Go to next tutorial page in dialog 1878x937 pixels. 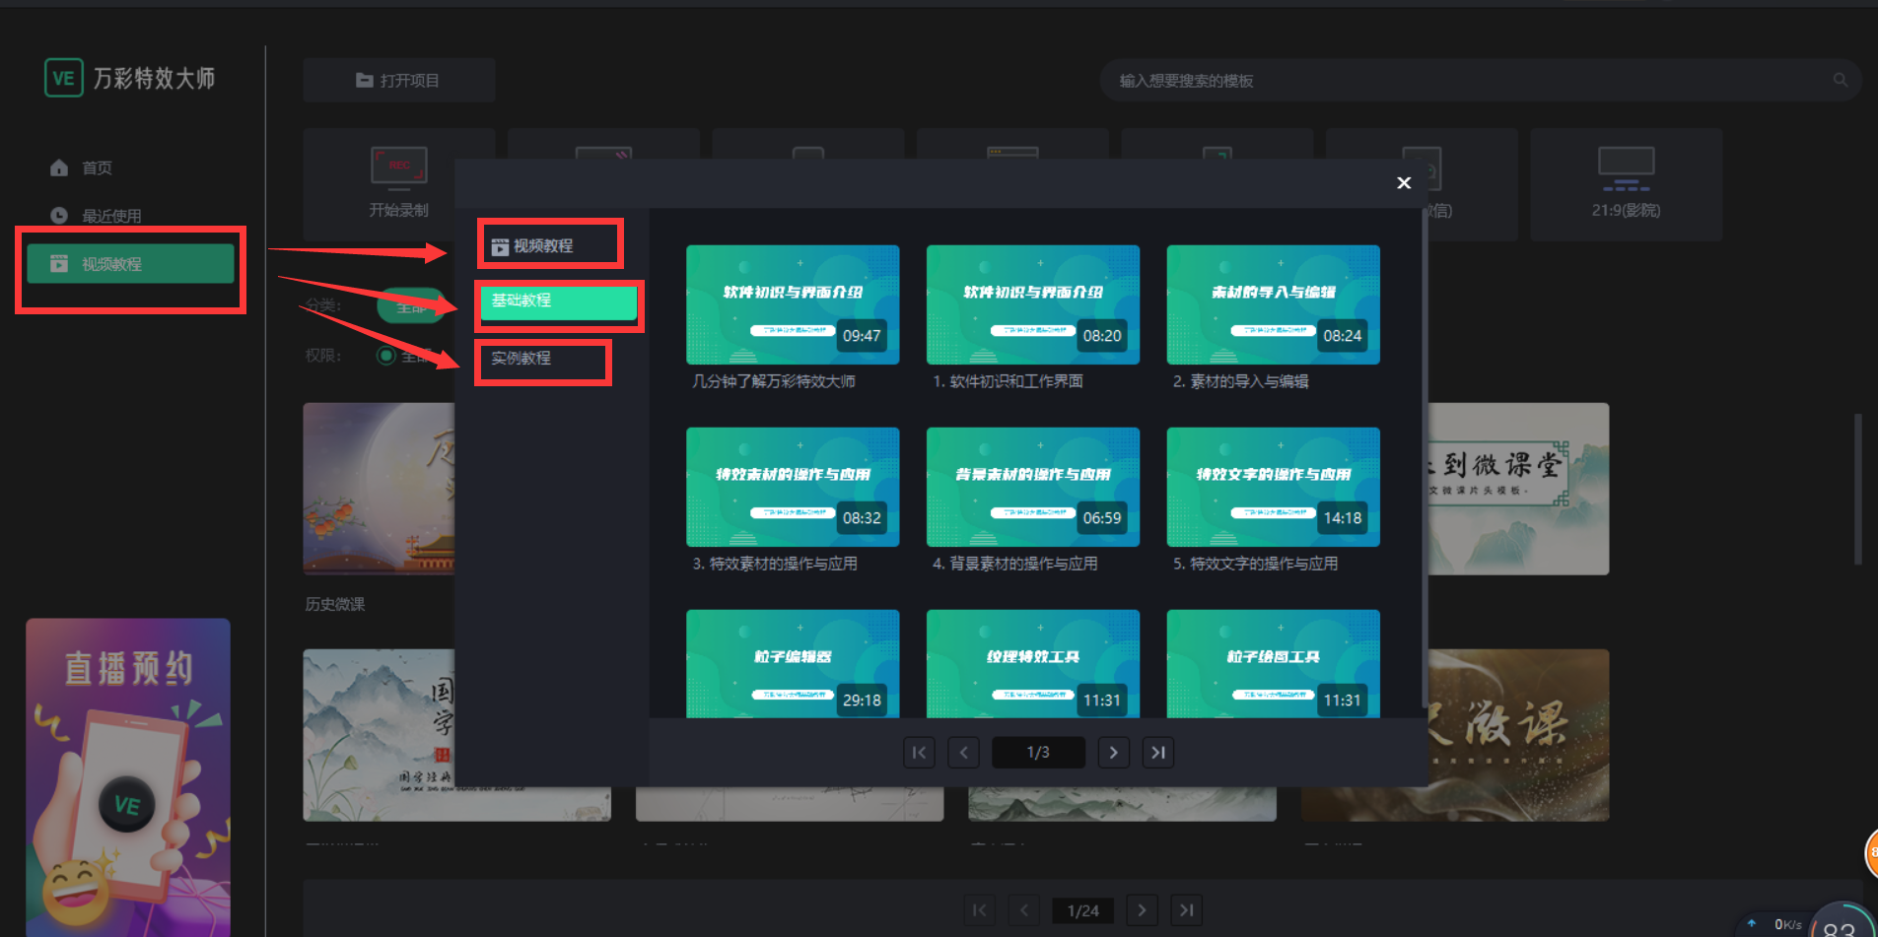(1114, 753)
